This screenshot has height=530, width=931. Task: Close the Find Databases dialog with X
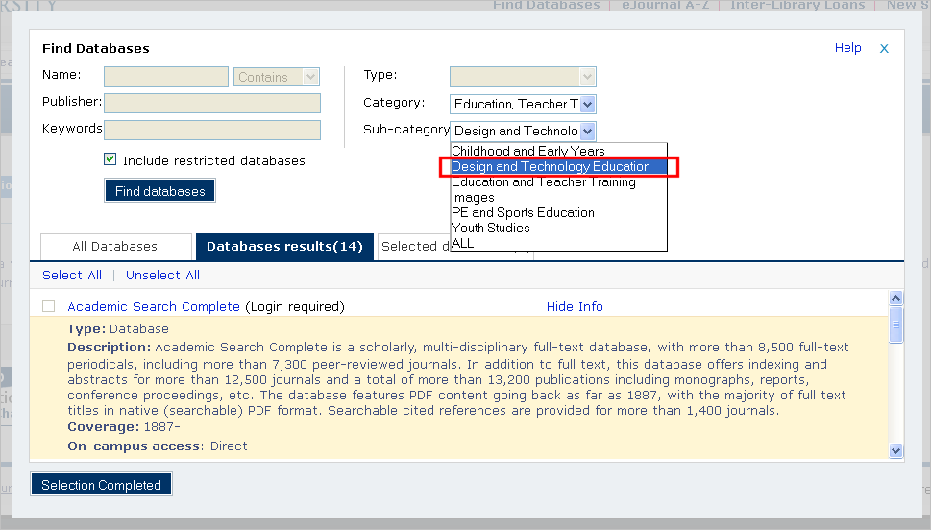point(884,48)
